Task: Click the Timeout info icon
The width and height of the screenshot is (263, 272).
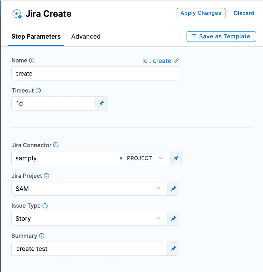Action: pos(38,91)
